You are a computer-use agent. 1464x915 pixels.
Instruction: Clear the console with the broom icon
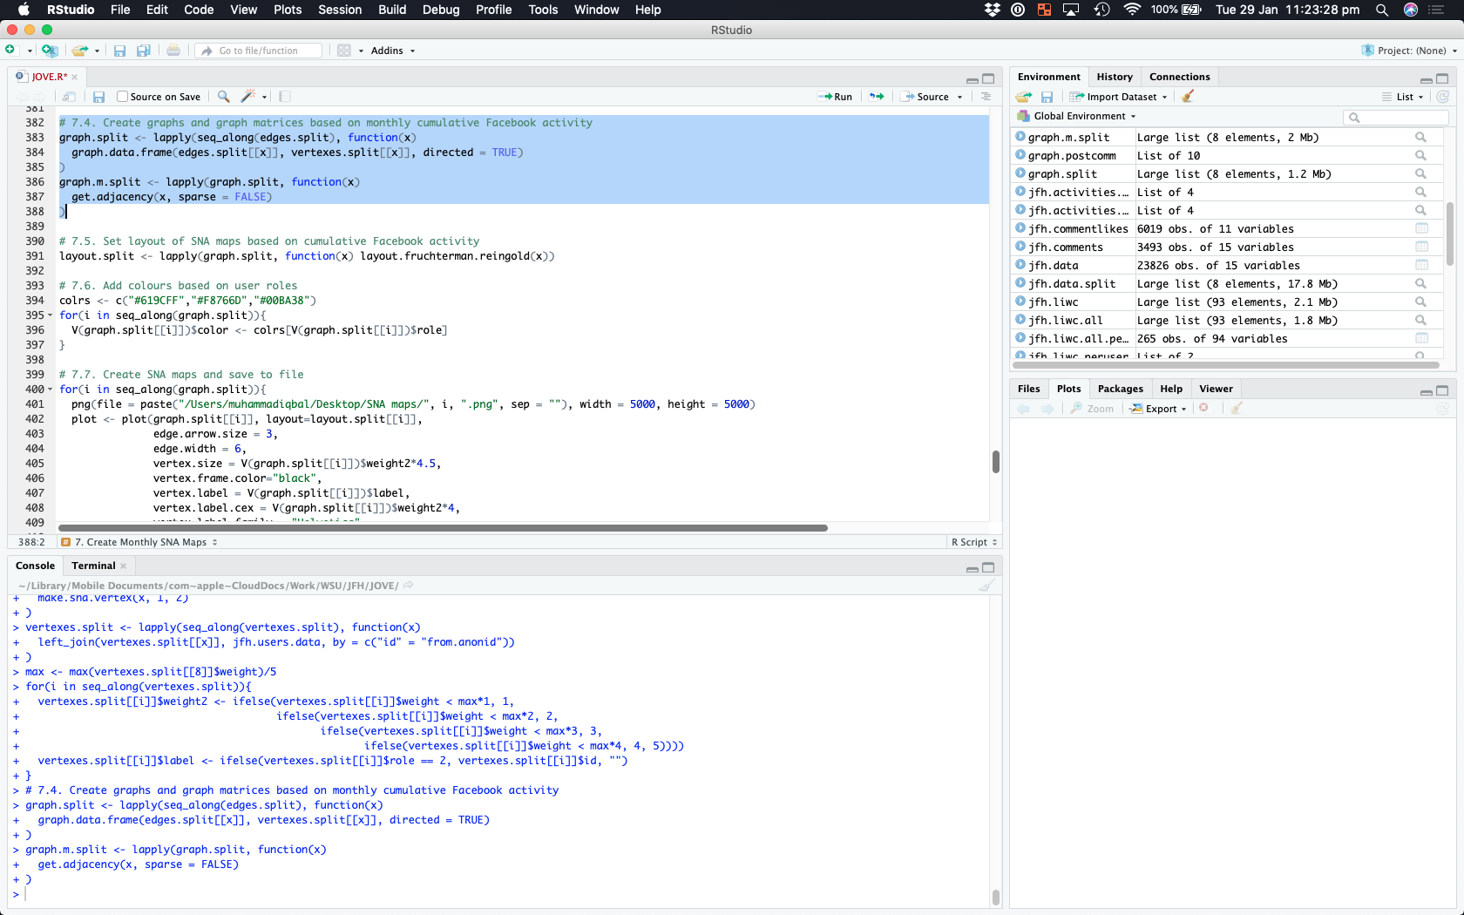[986, 586]
